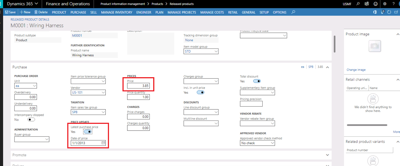Open the MANAGE INVENTORY tab
Viewport: 400px width, 166px height.
(x=116, y=12)
